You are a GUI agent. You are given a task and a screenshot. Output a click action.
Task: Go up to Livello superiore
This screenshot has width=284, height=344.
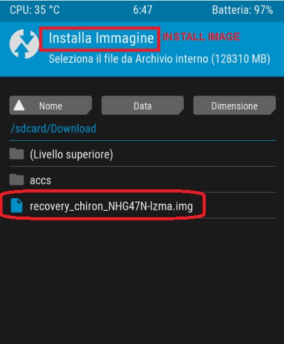coord(143,154)
